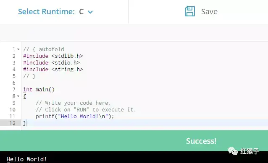Image resolution: width=268 pixels, height=163 pixels.
Task: Click the Select Runtime label
Action: tap(46, 12)
